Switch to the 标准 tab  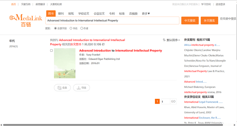click(x=122, y=13)
